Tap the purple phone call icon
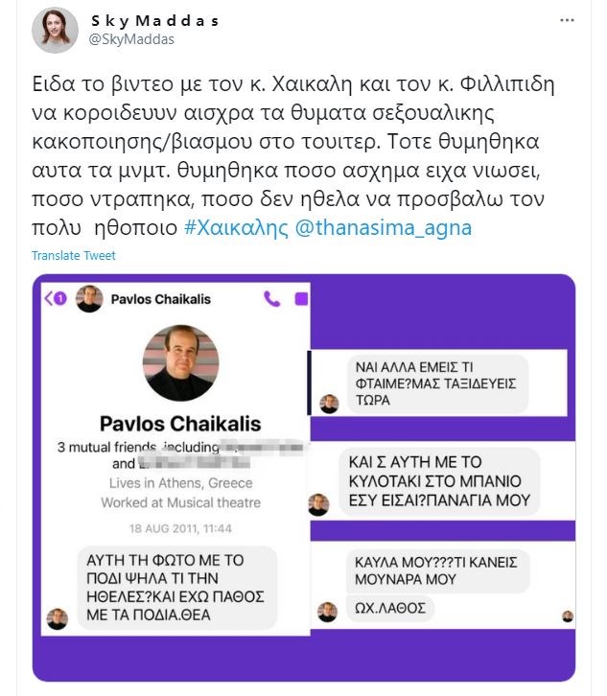 pyautogui.click(x=271, y=299)
